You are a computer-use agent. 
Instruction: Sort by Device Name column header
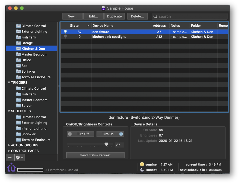120,26
